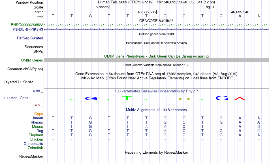Click the red A conservation logo letter
This screenshot has height=163, width=269.
(x=240, y=99)
